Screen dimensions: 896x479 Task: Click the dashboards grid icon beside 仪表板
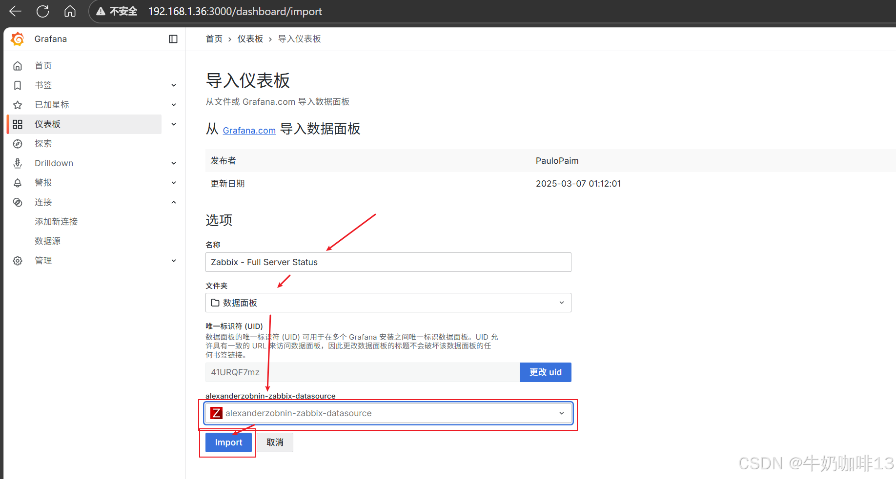pyautogui.click(x=18, y=124)
